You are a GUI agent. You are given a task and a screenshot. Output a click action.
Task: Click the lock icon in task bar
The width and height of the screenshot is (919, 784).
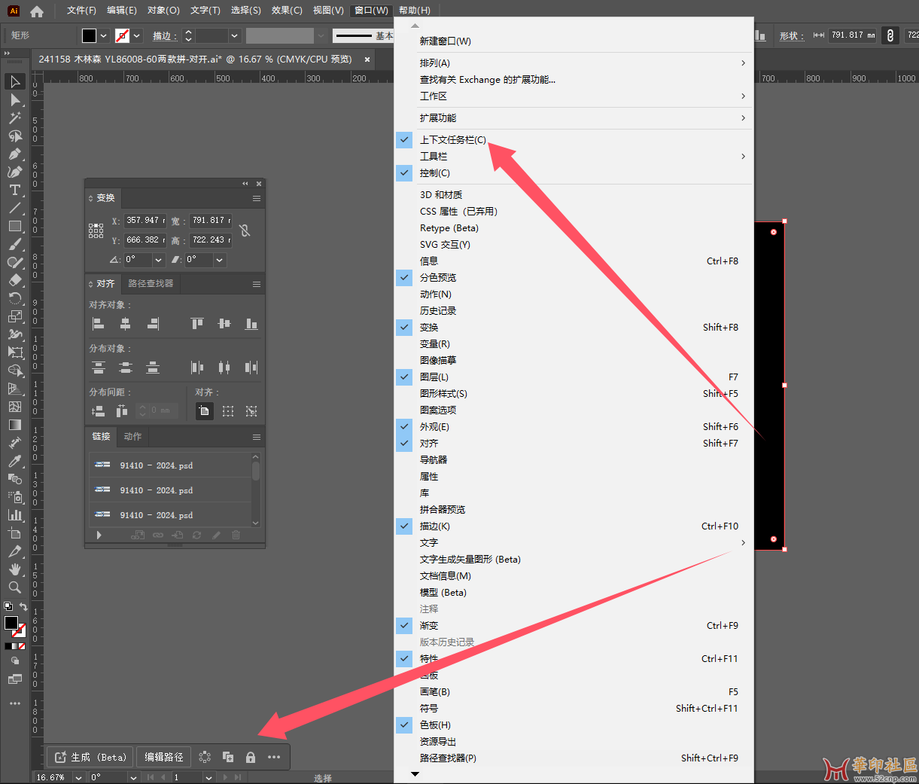click(251, 757)
